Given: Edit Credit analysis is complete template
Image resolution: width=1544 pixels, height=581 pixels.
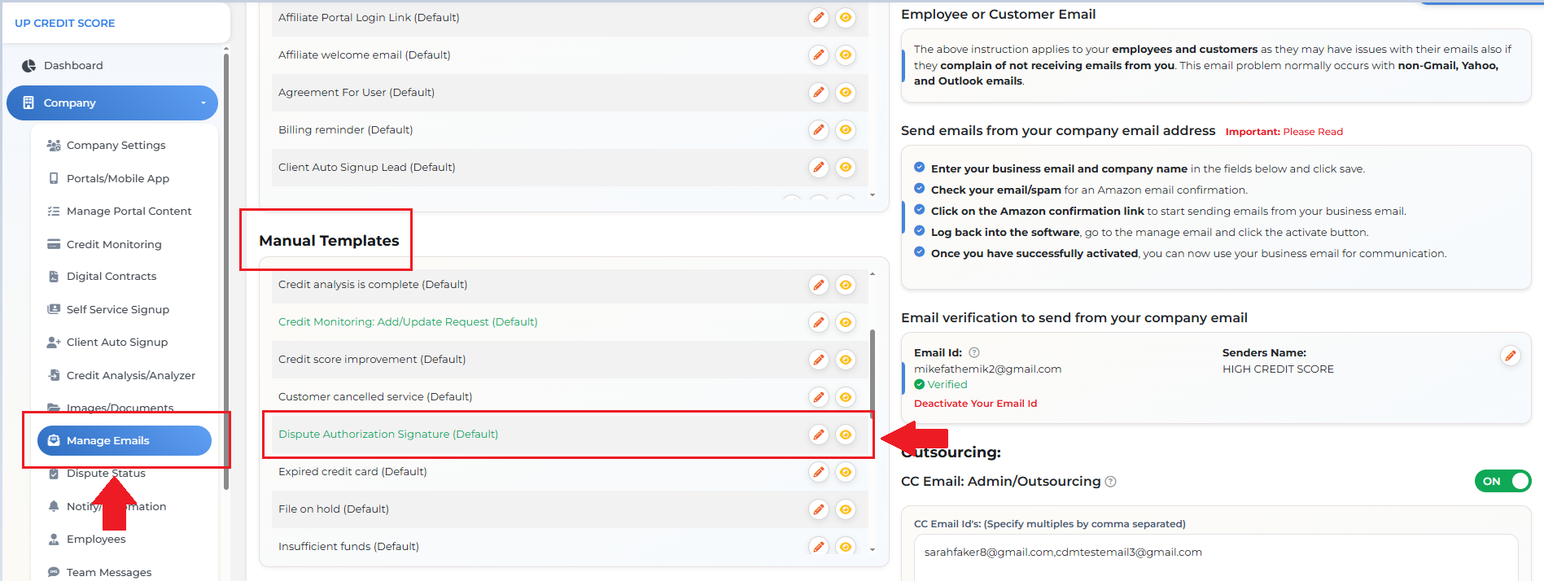Looking at the screenshot, I should pyautogui.click(x=819, y=284).
